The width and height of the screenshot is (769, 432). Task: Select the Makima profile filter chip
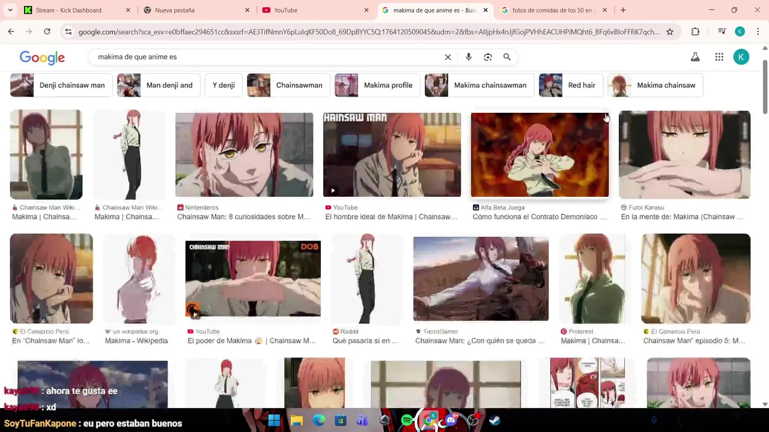point(377,85)
